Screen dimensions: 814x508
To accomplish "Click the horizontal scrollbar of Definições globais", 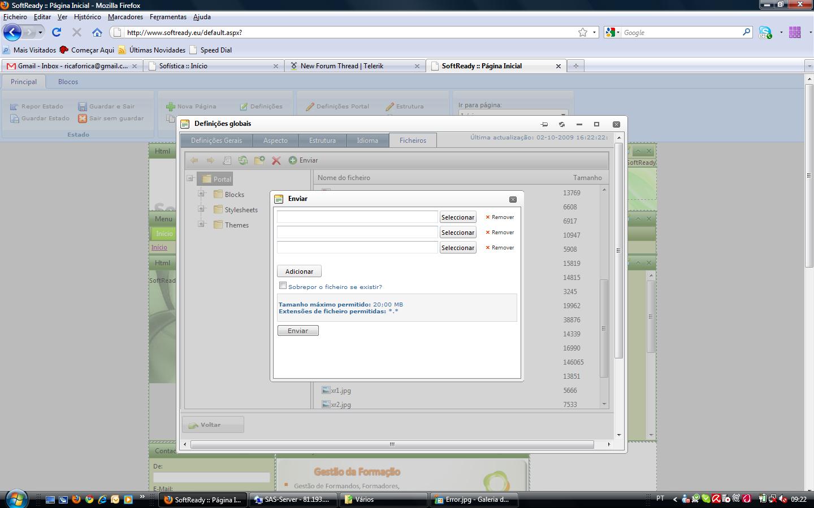I will [392, 444].
